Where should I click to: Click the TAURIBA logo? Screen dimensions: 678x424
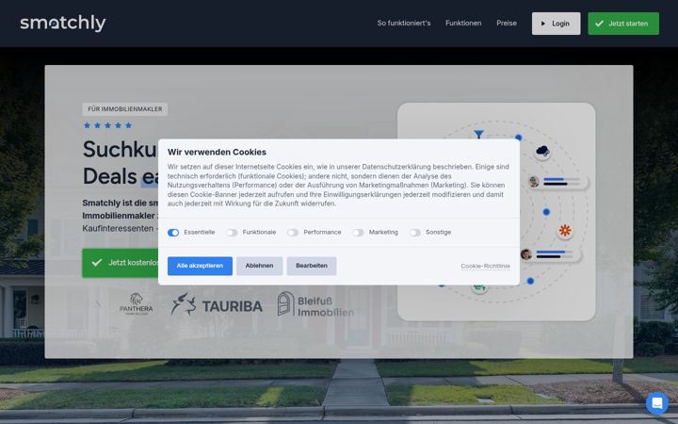tap(217, 304)
